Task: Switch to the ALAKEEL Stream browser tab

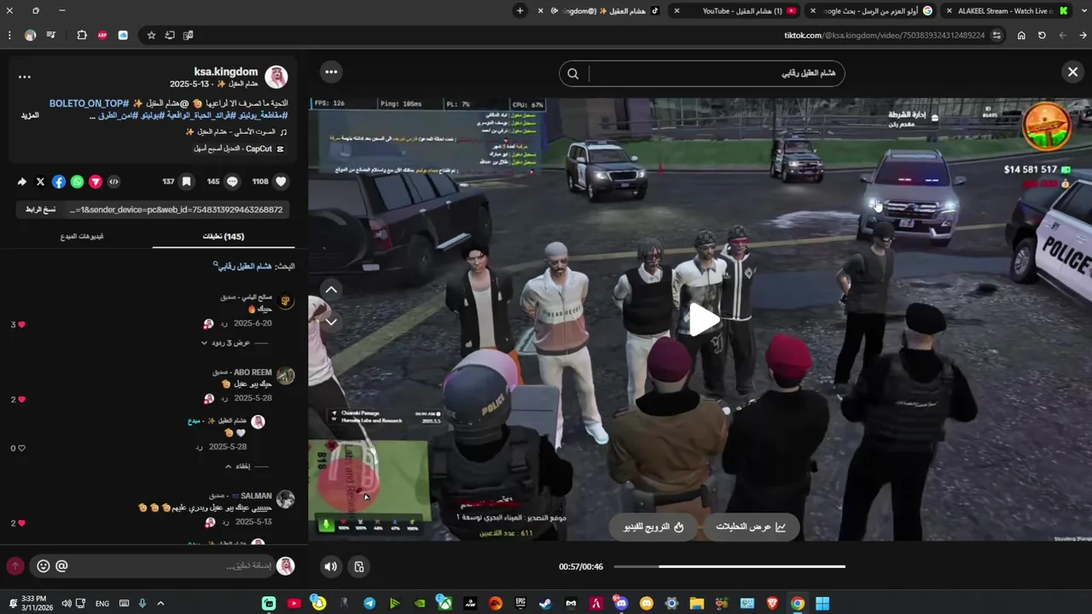Action: coord(1008,11)
